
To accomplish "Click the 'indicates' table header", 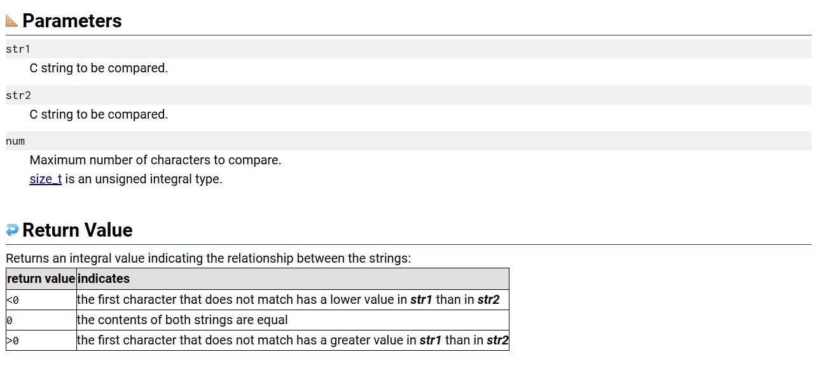I will [x=293, y=279].
